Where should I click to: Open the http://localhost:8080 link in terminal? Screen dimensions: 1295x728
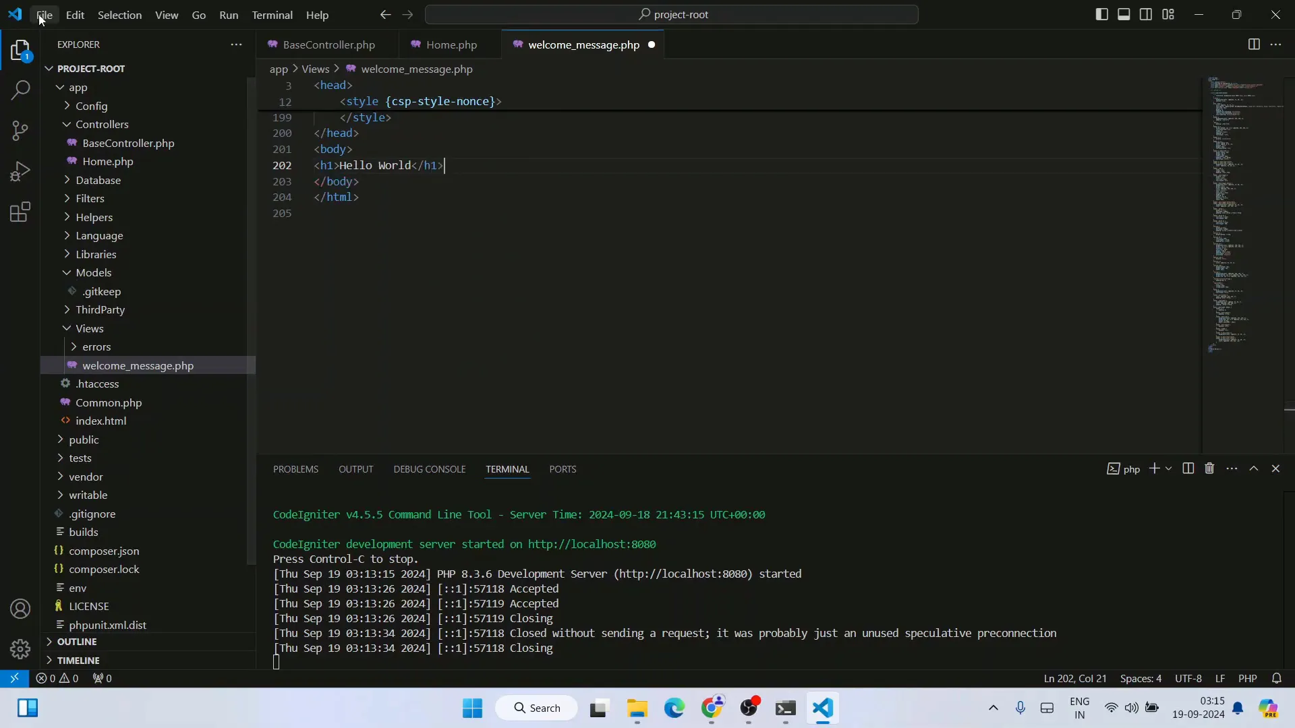point(592,544)
